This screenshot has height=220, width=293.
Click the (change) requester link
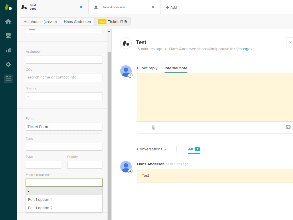point(244,49)
